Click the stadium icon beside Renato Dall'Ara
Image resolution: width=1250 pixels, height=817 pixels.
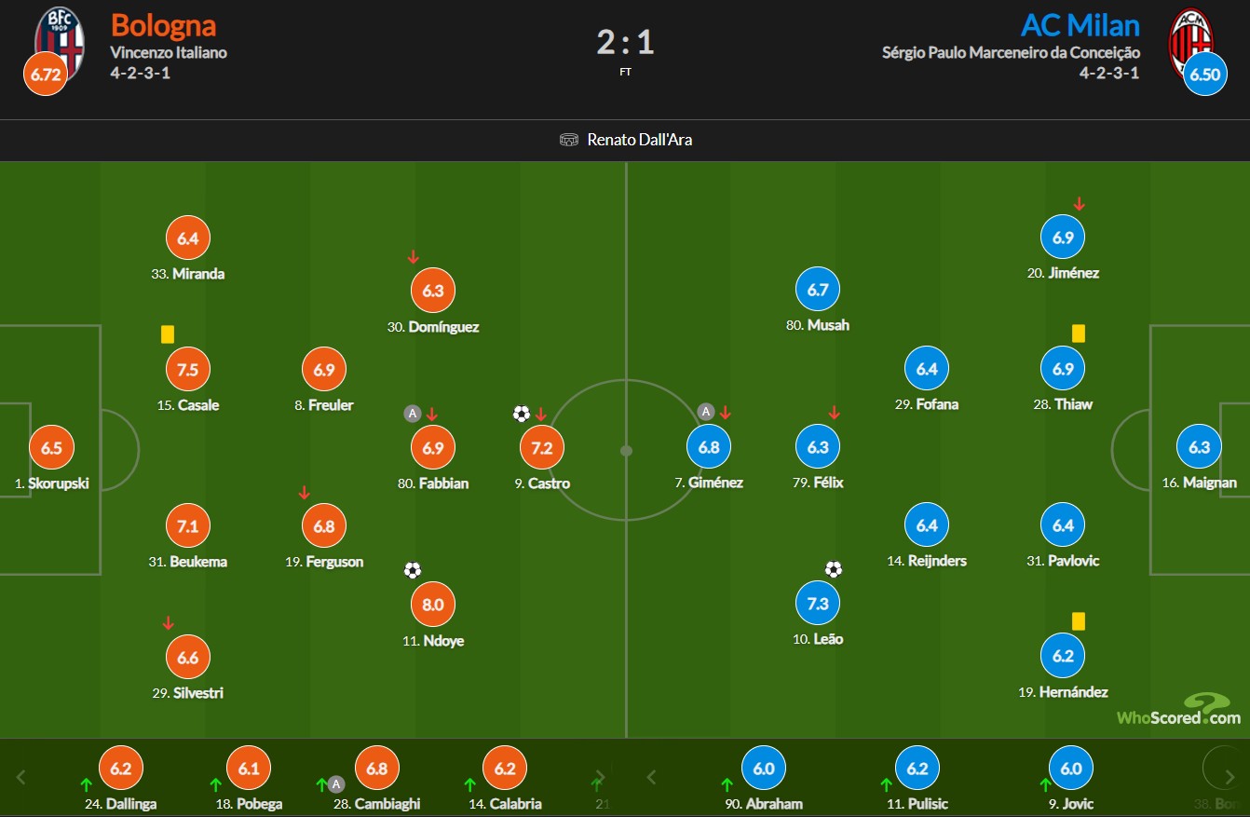pyautogui.click(x=569, y=140)
